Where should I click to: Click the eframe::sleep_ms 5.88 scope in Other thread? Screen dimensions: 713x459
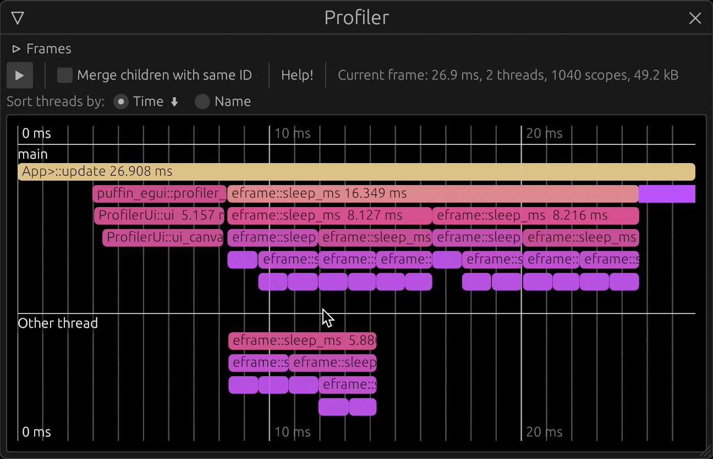(x=302, y=340)
